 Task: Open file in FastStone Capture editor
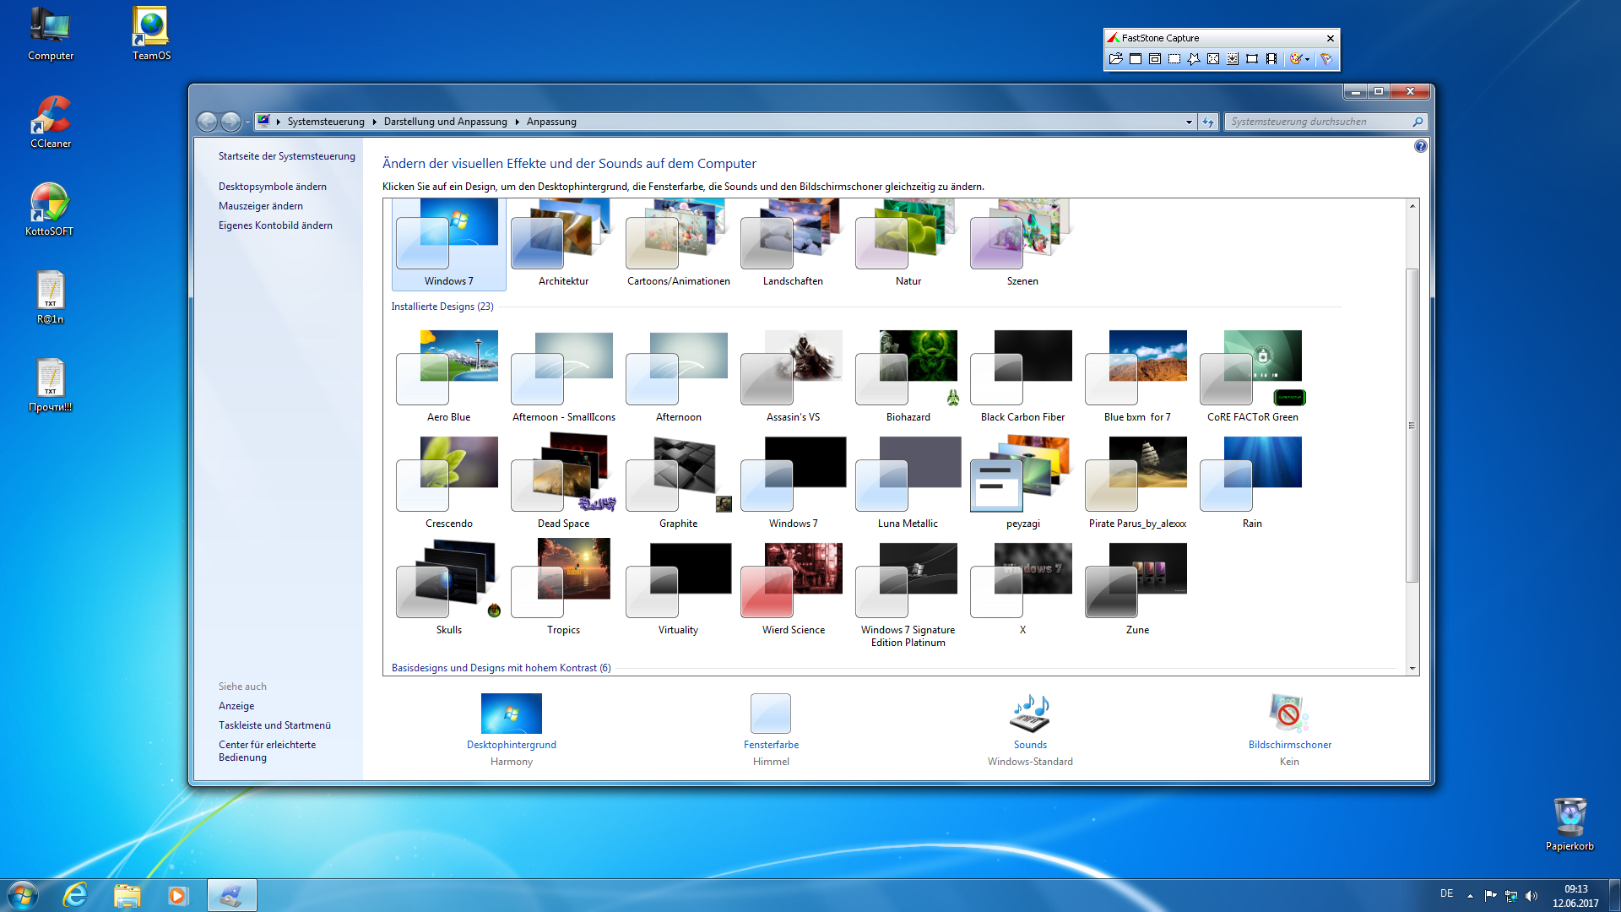pos(1115,59)
